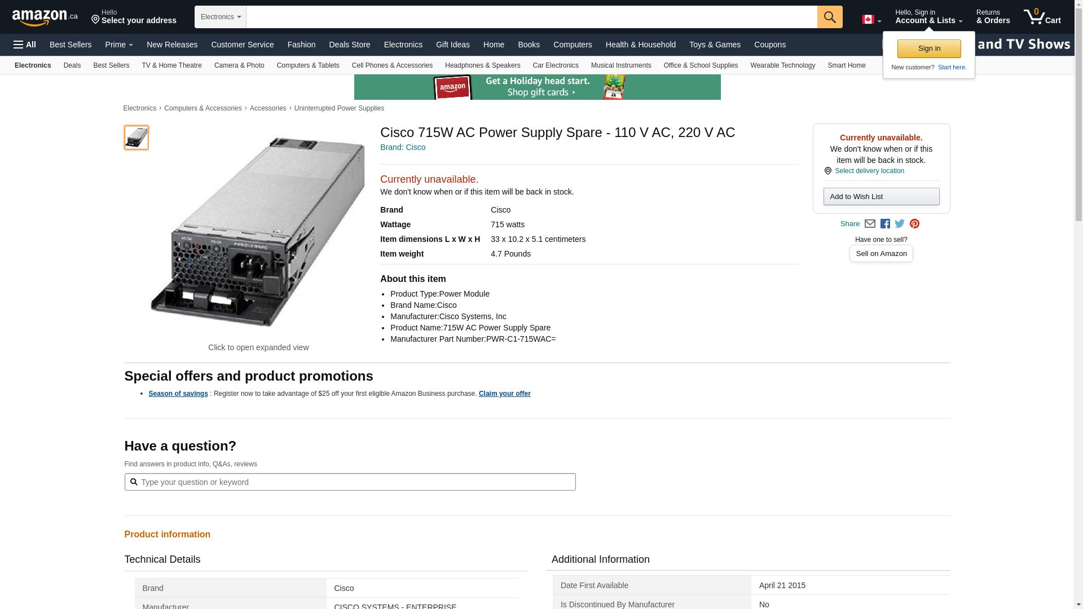The width and height of the screenshot is (1083, 609).
Task: Share product on Twitter icon
Action: (x=900, y=224)
